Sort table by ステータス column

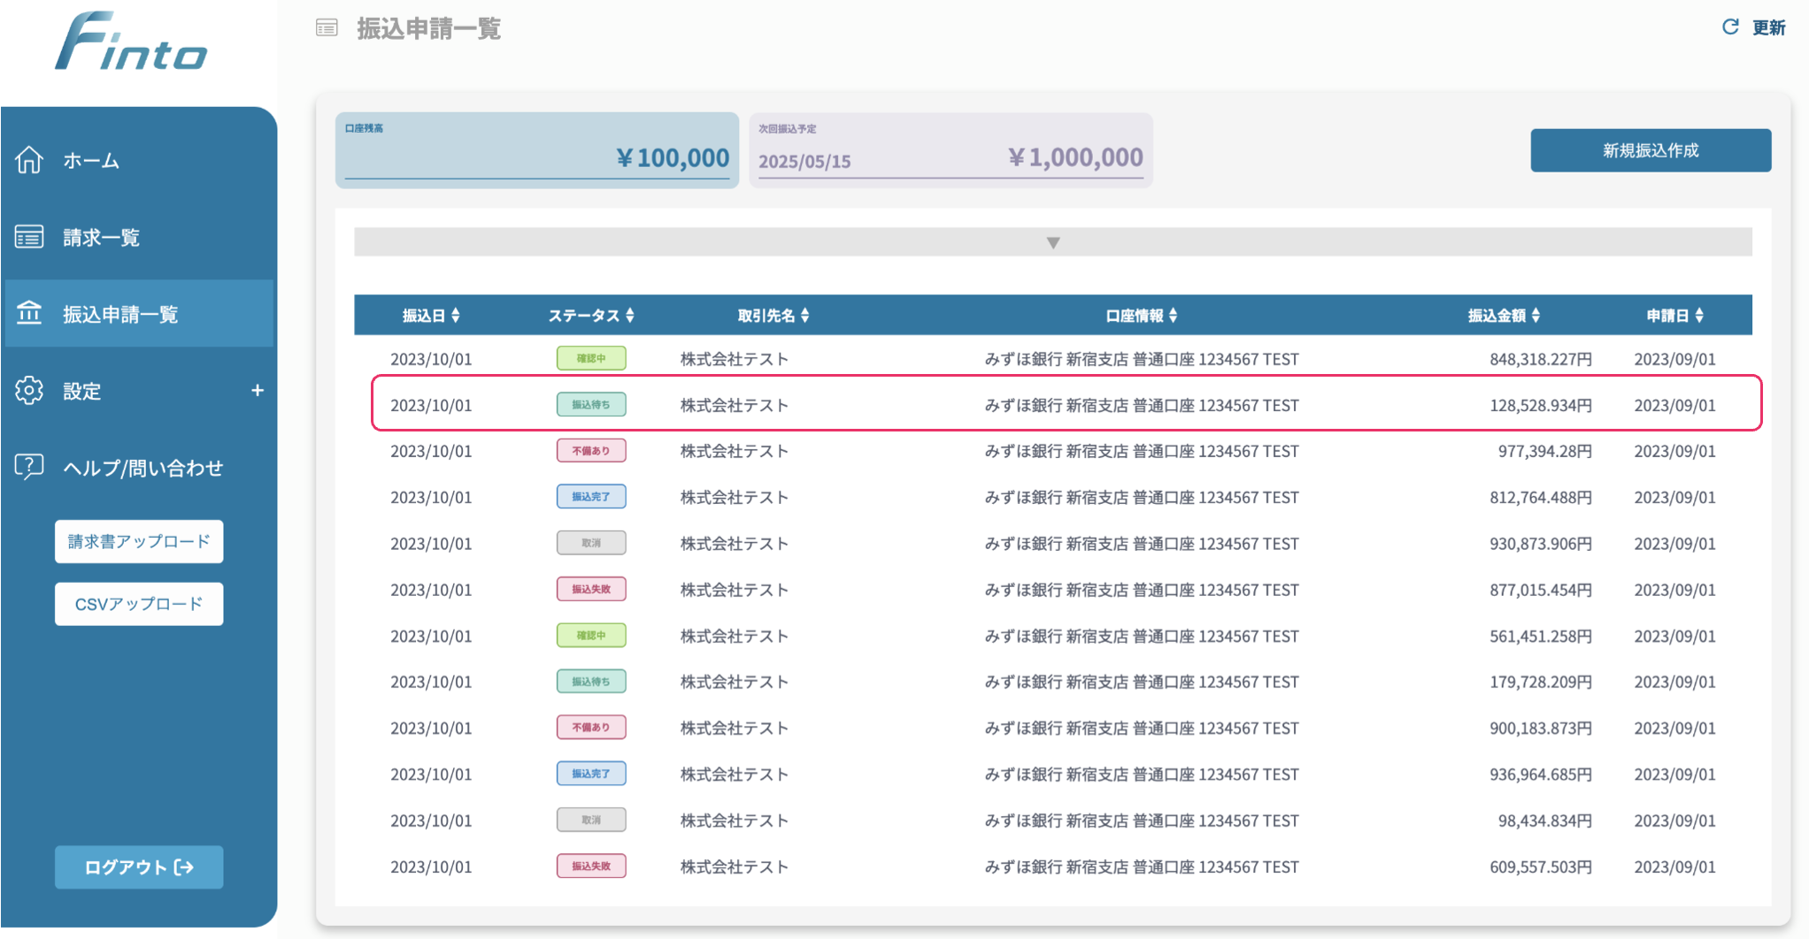coord(590,316)
